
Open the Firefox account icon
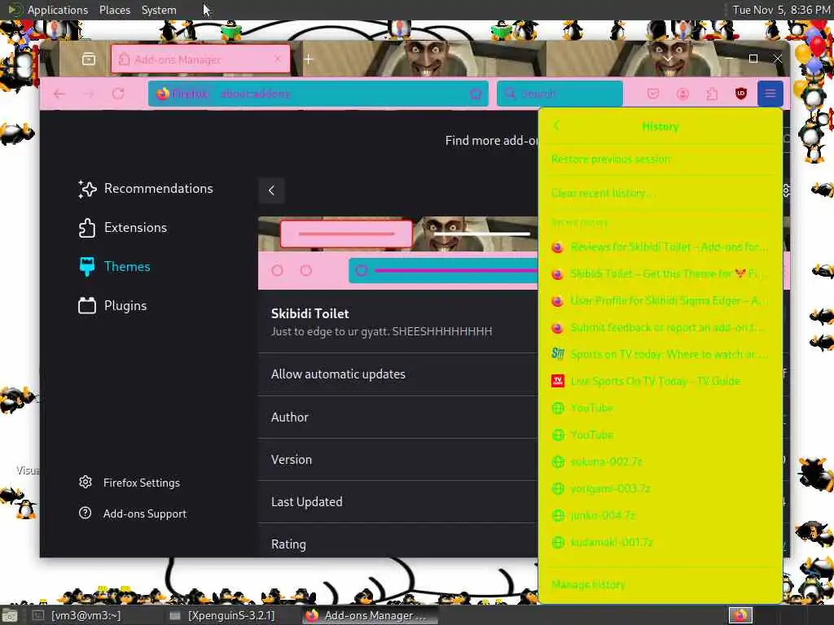pyautogui.click(x=683, y=94)
